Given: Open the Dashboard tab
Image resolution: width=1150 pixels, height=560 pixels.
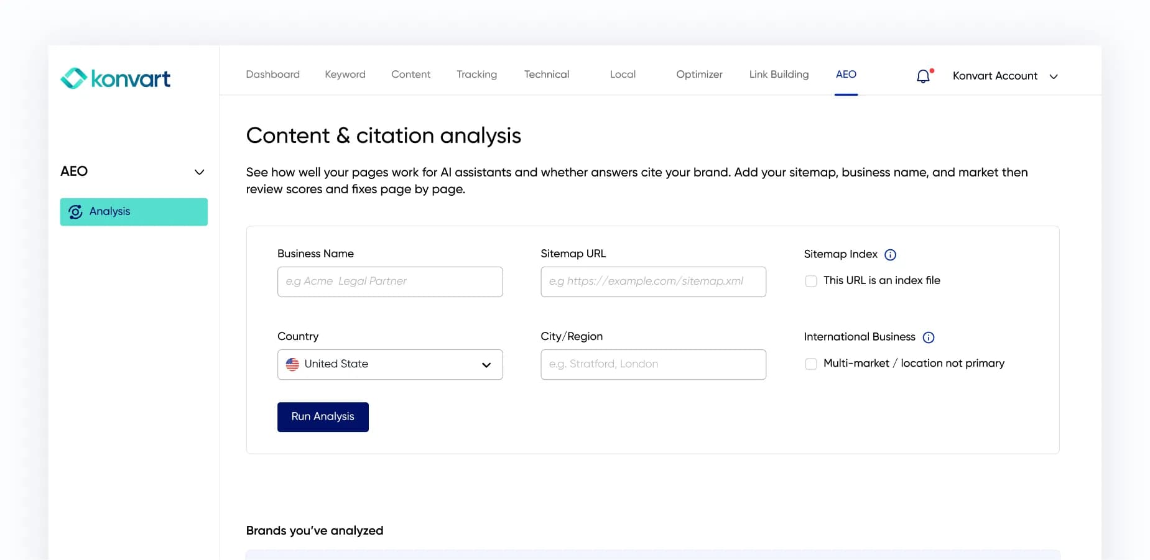Looking at the screenshot, I should pyautogui.click(x=272, y=74).
